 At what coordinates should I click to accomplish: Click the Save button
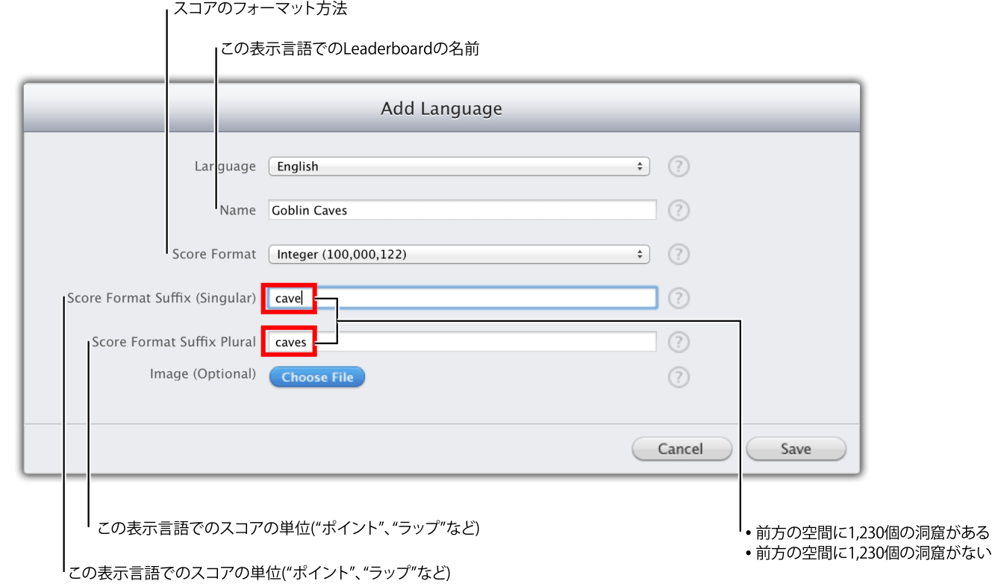coord(795,448)
